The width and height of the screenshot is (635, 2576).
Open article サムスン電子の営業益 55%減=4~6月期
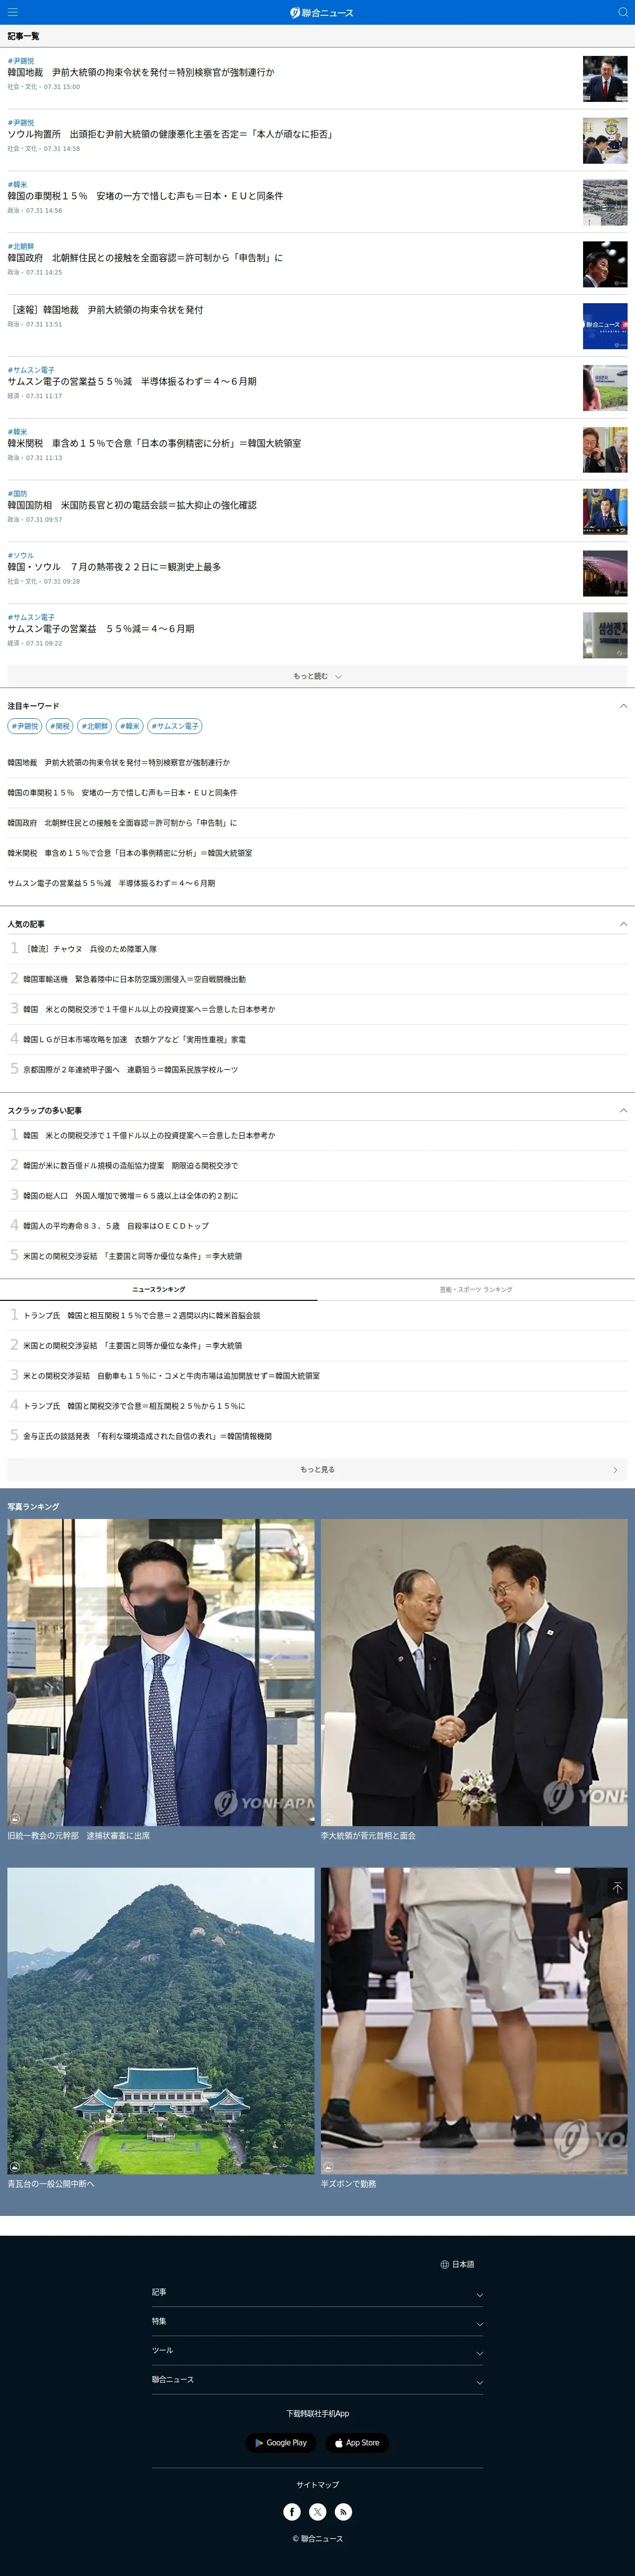click(x=101, y=629)
